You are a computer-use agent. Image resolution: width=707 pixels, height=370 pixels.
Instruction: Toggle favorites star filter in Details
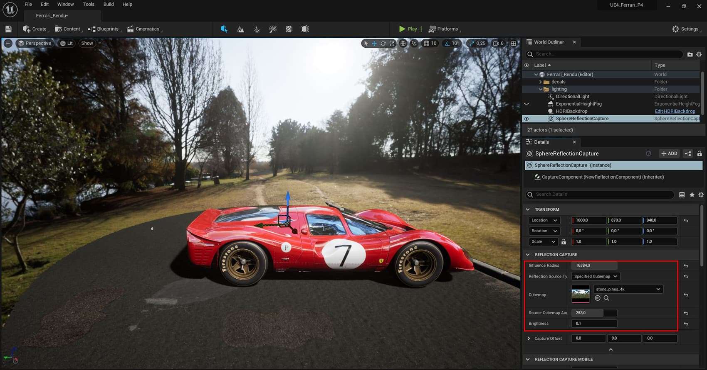point(692,195)
